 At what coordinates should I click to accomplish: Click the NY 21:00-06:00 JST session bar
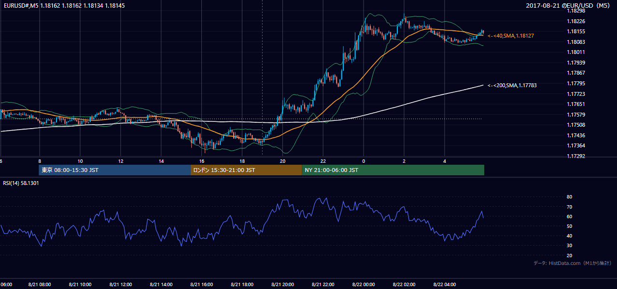(x=393, y=170)
